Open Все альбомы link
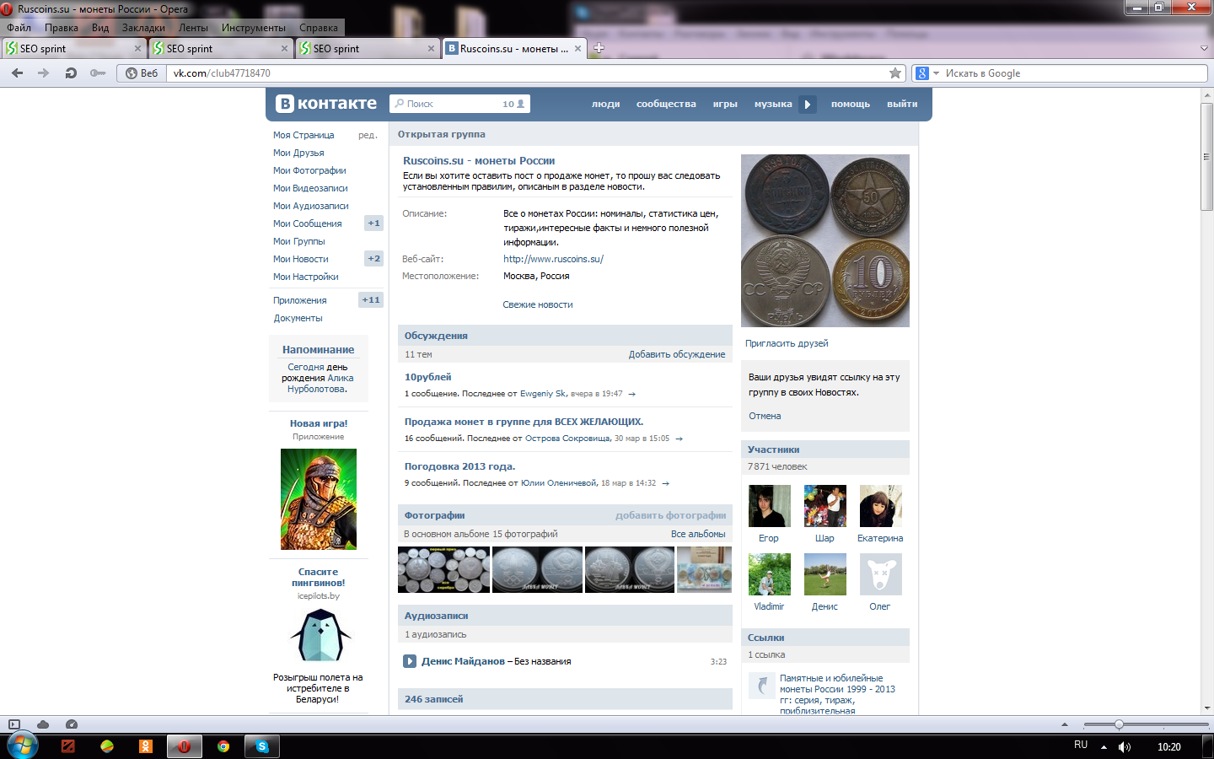This screenshot has width=1214, height=759. [x=698, y=534]
